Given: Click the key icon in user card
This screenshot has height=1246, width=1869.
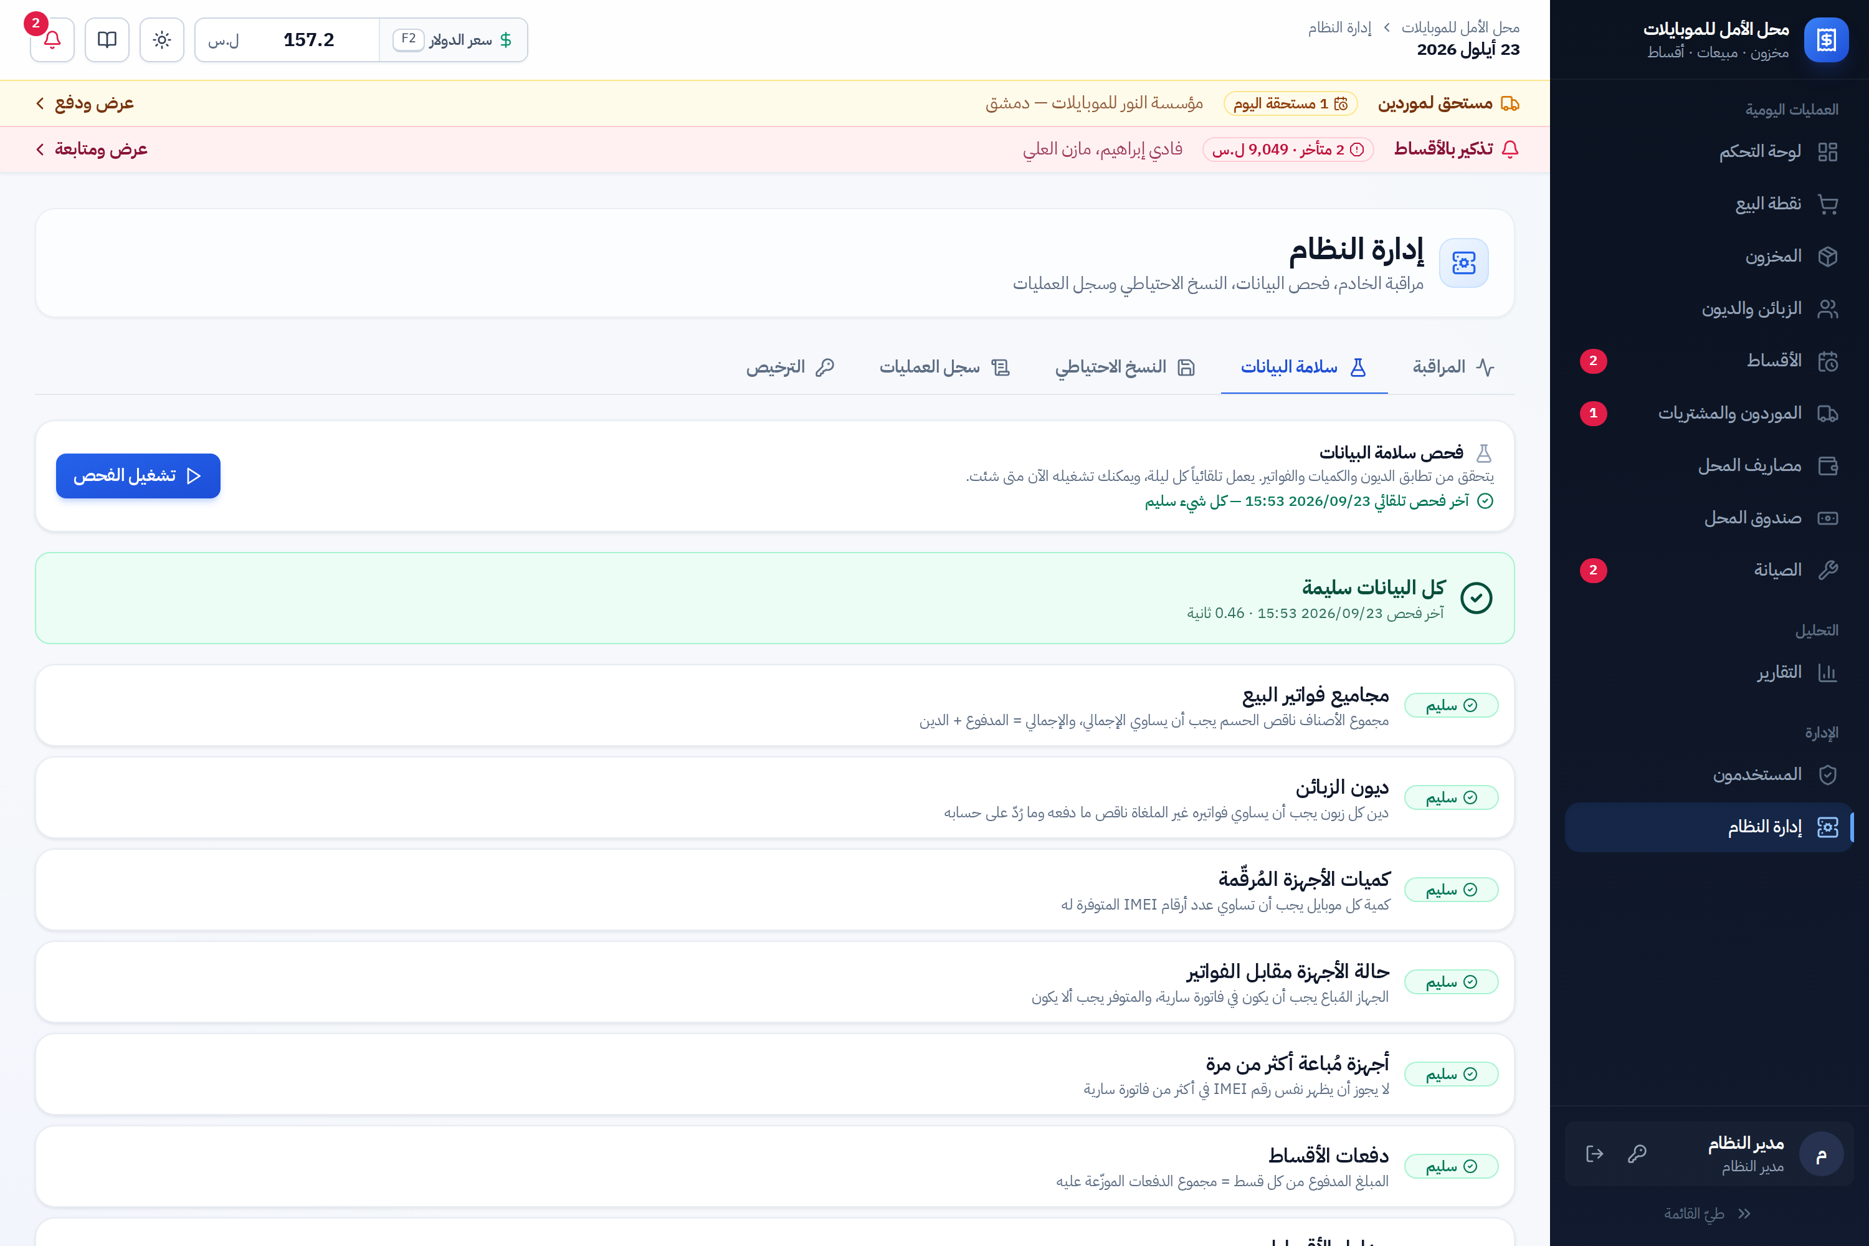Looking at the screenshot, I should [x=1637, y=1154].
